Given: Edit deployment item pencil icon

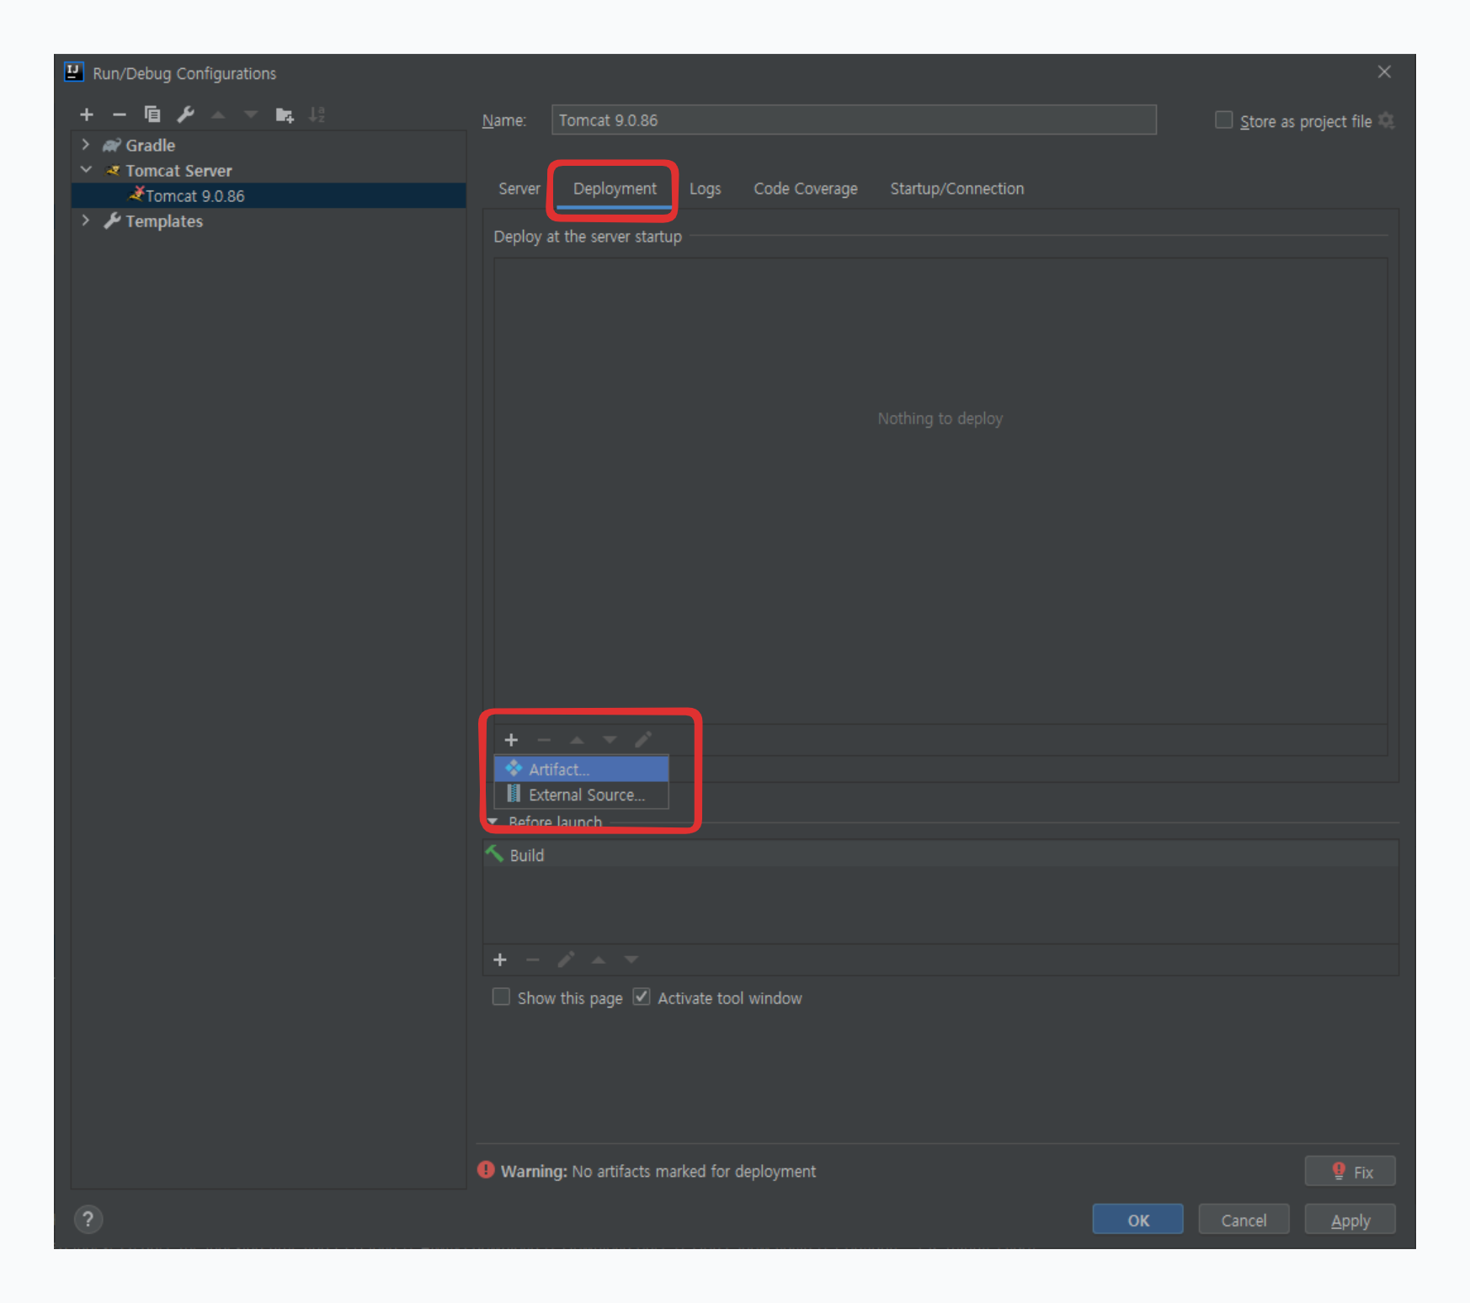Looking at the screenshot, I should click(643, 740).
